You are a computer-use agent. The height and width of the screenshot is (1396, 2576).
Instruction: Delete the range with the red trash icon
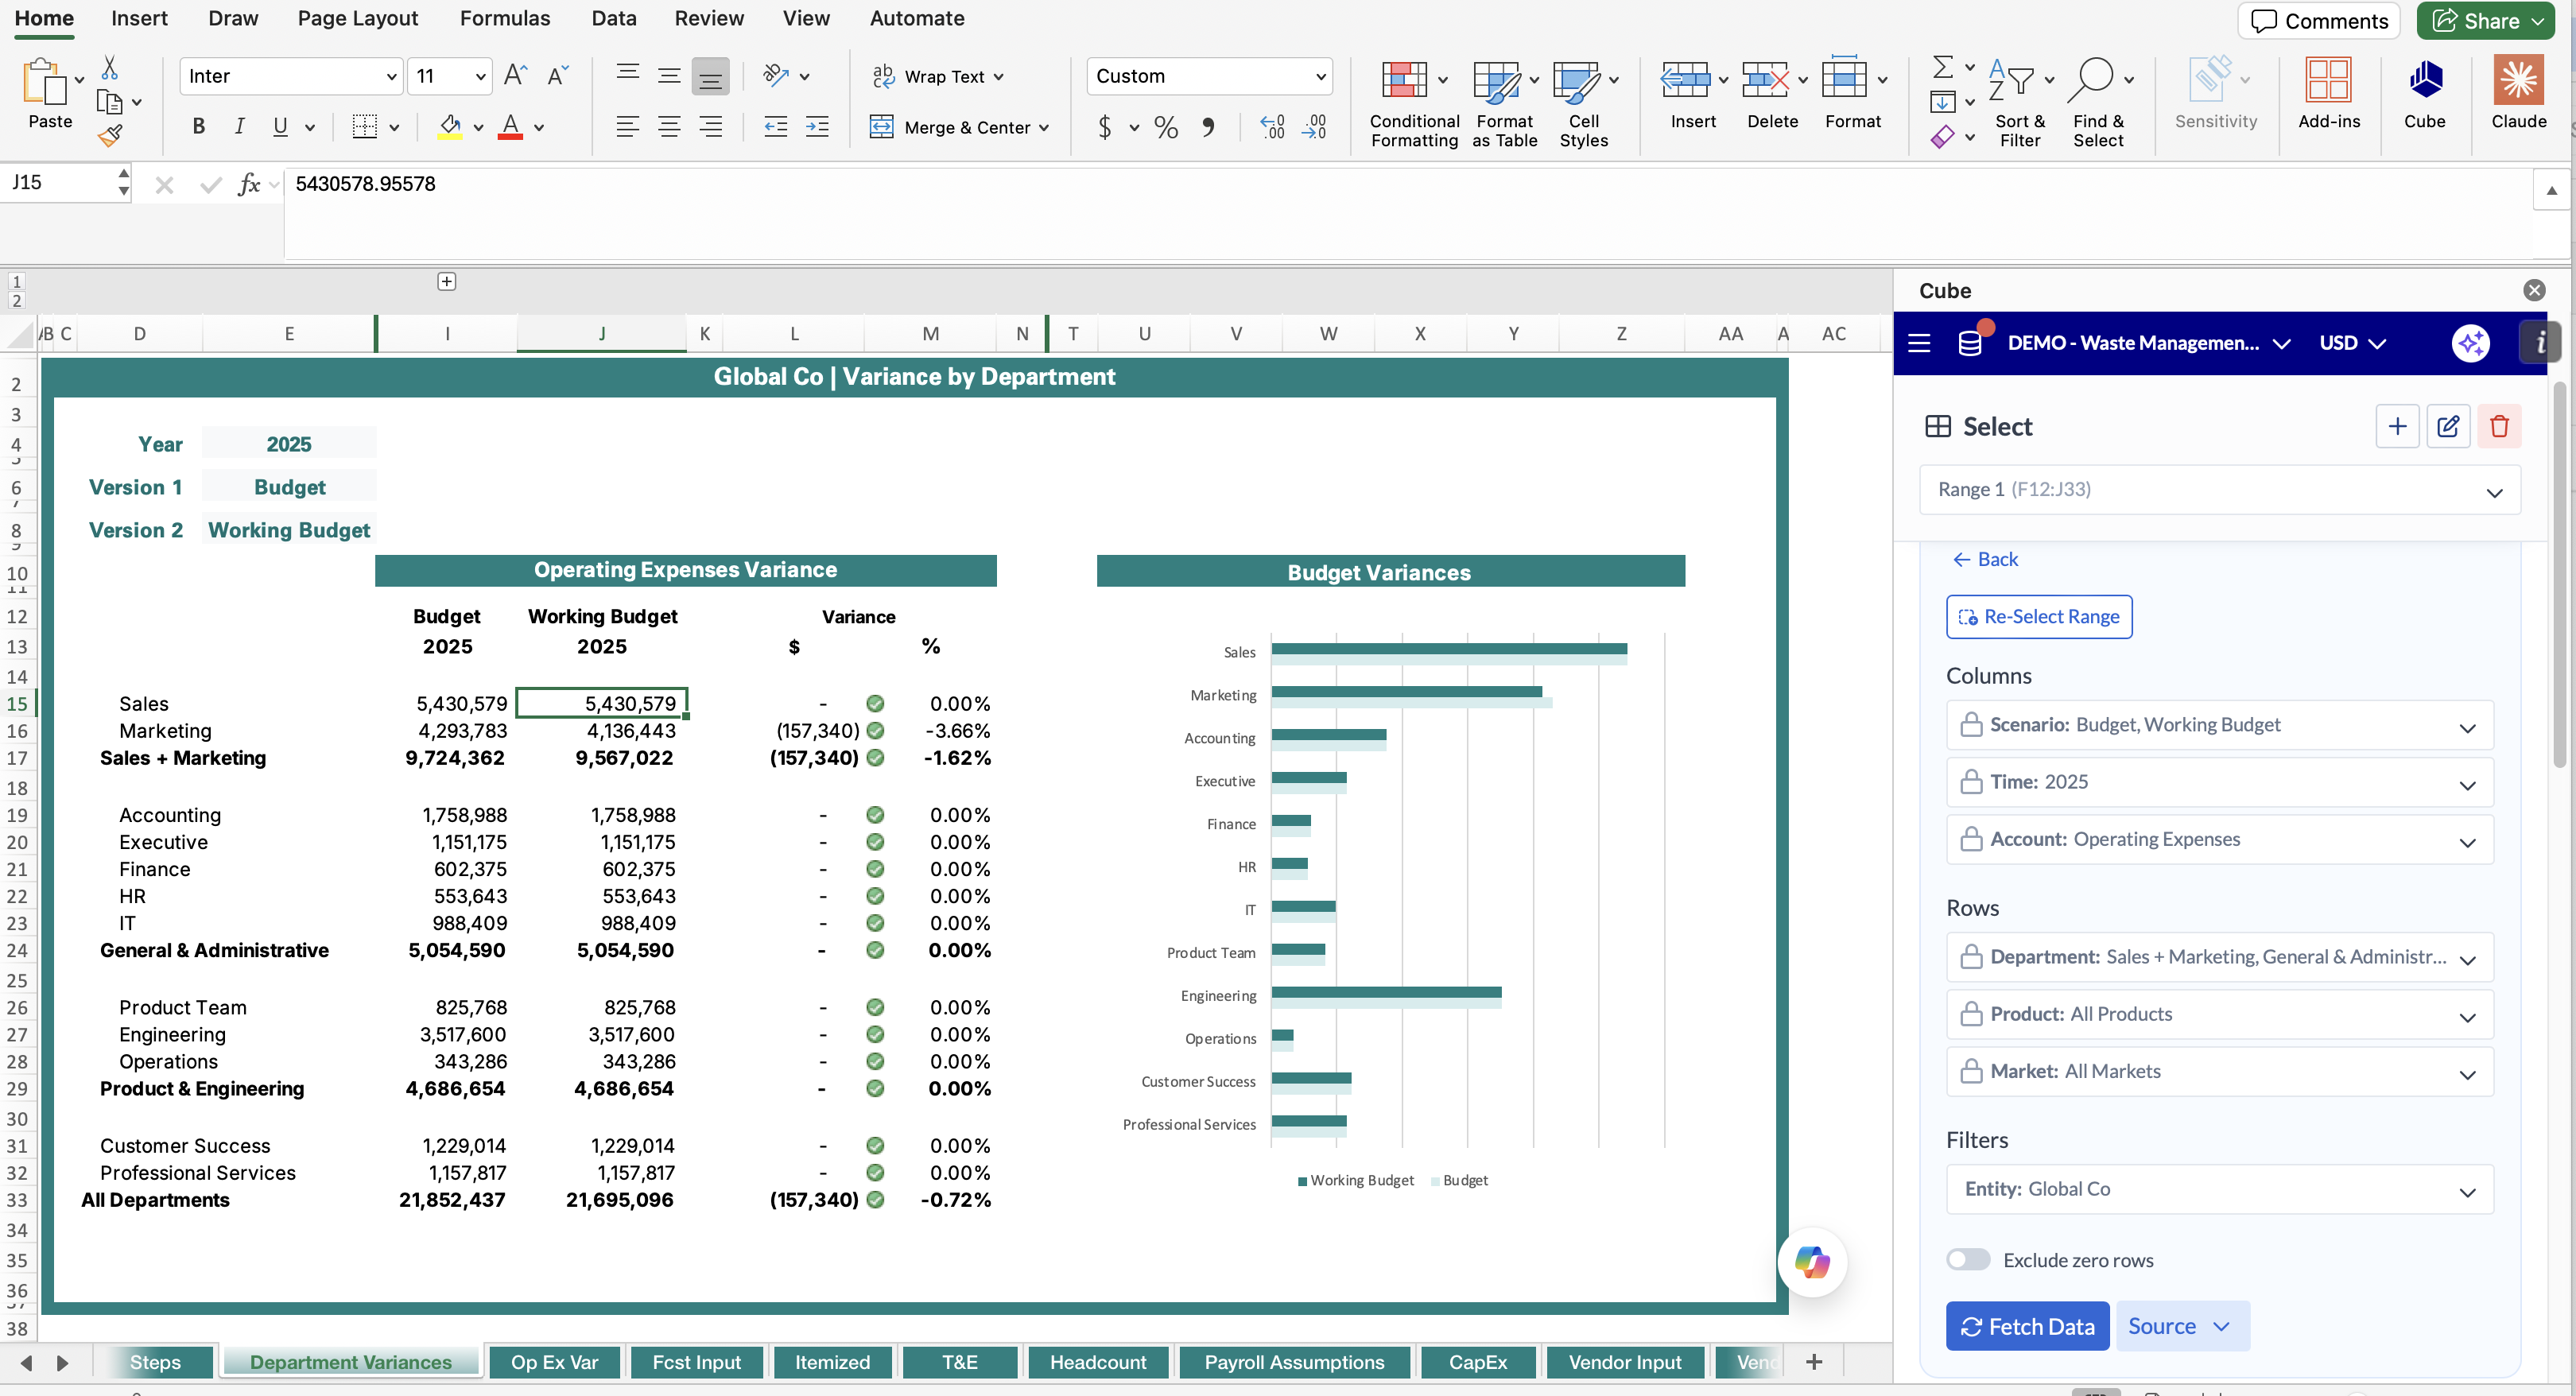point(2499,426)
